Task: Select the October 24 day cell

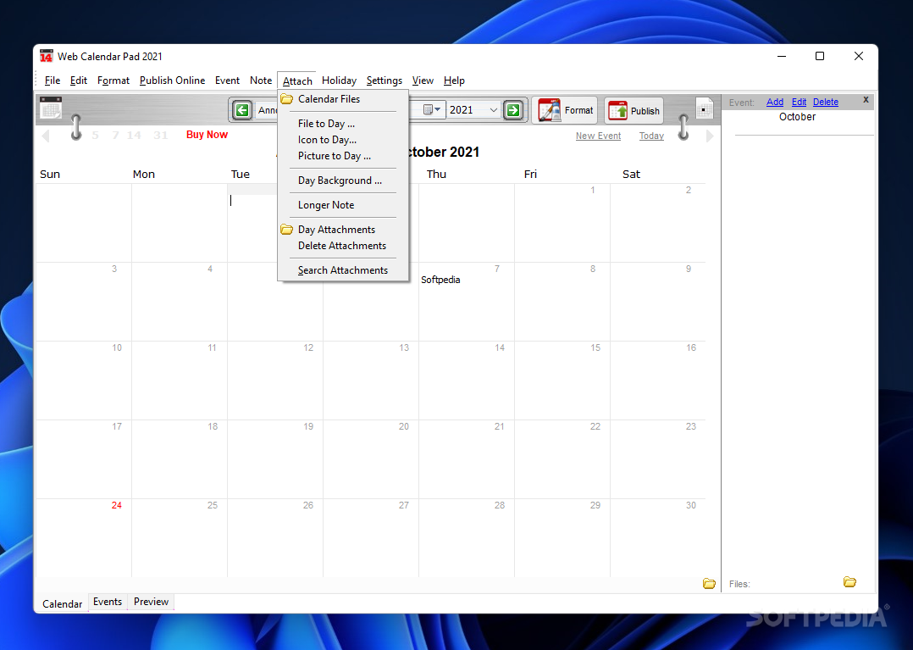Action: pos(84,537)
